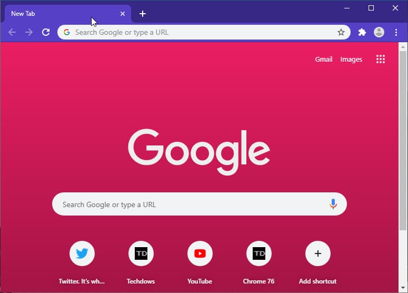Click the vertical scrollbar thumb
This screenshot has width=408, height=293.
[403, 141]
